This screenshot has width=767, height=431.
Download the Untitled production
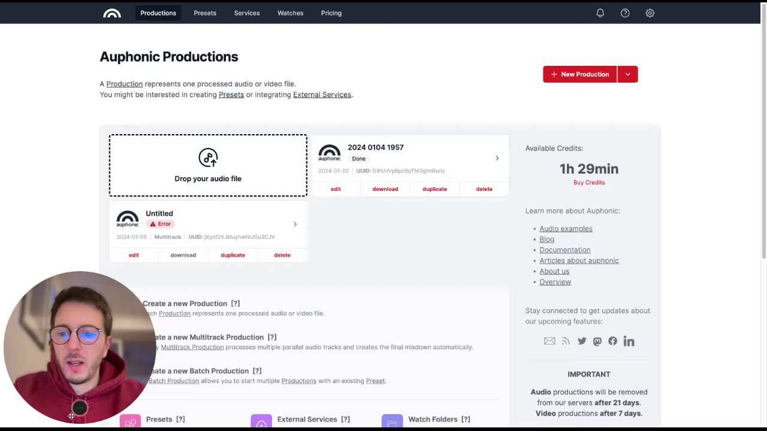183,255
